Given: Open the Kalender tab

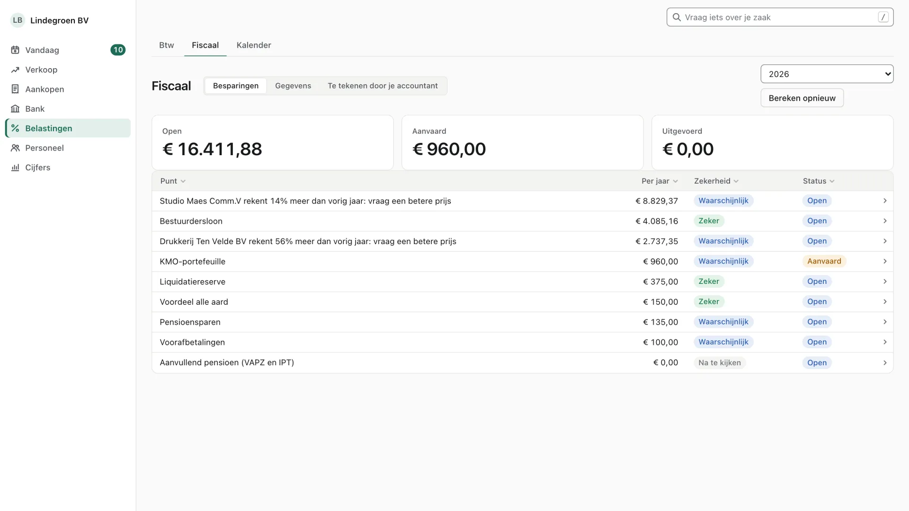Looking at the screenshot, I should click(254, 45).
